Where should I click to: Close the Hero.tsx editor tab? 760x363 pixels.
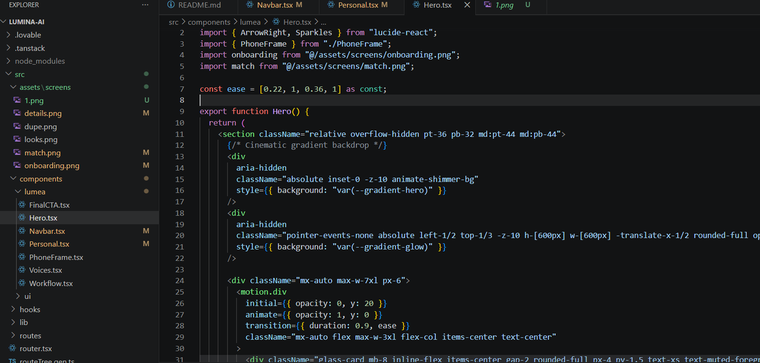click(x=467, y=5)
